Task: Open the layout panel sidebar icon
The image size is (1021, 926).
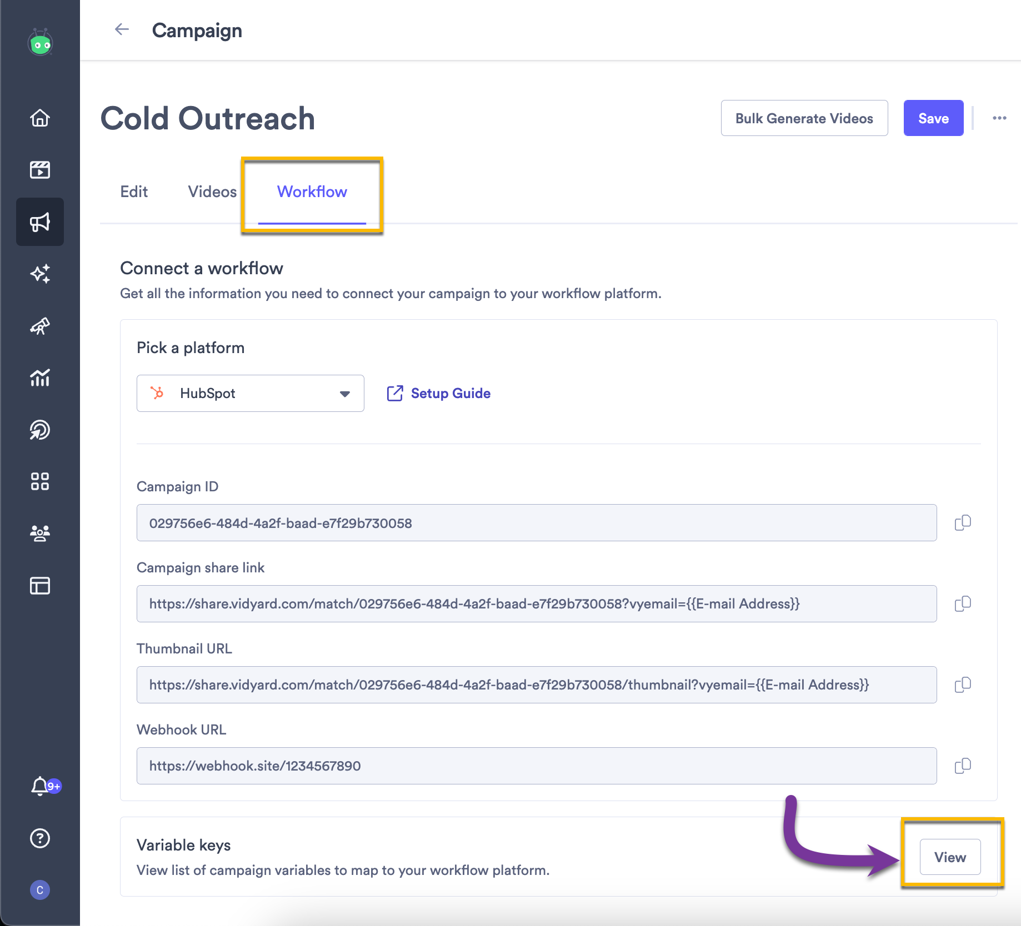Action: coord(40,585)
